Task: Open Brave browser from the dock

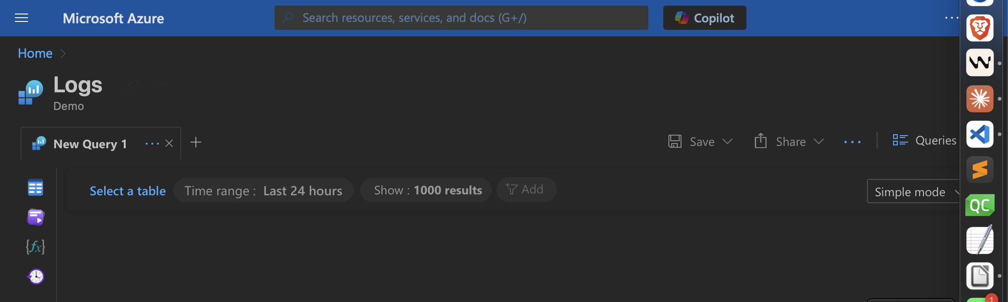Action: pos(980,28)
